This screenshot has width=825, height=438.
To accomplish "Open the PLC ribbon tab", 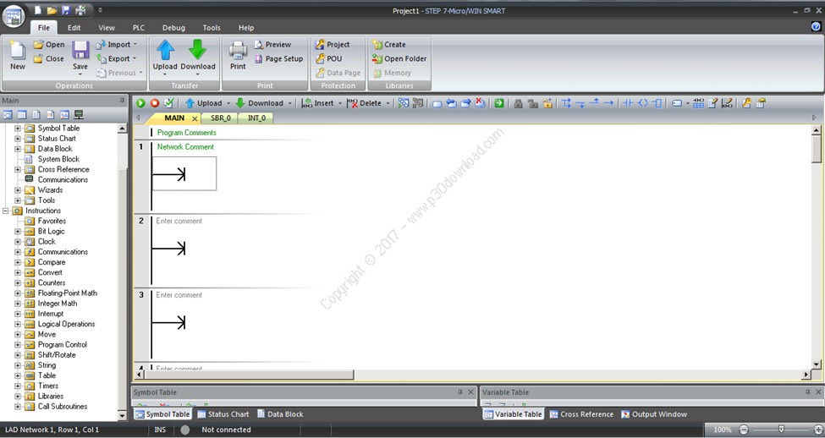I will pyautogui.click(x=139, y=28).
